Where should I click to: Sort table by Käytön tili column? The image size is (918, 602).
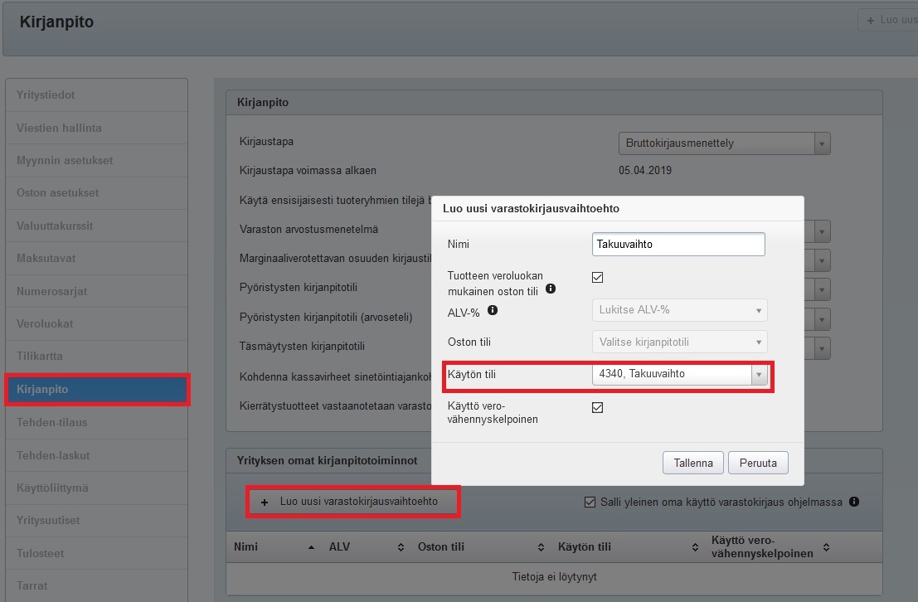(x=694, y=547)
